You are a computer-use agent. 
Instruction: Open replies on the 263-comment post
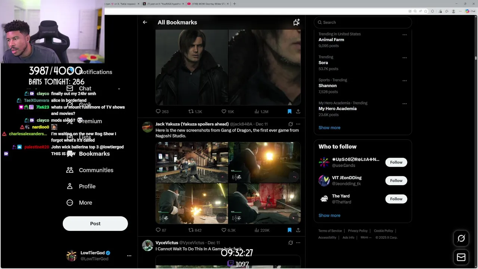[162, 111]
